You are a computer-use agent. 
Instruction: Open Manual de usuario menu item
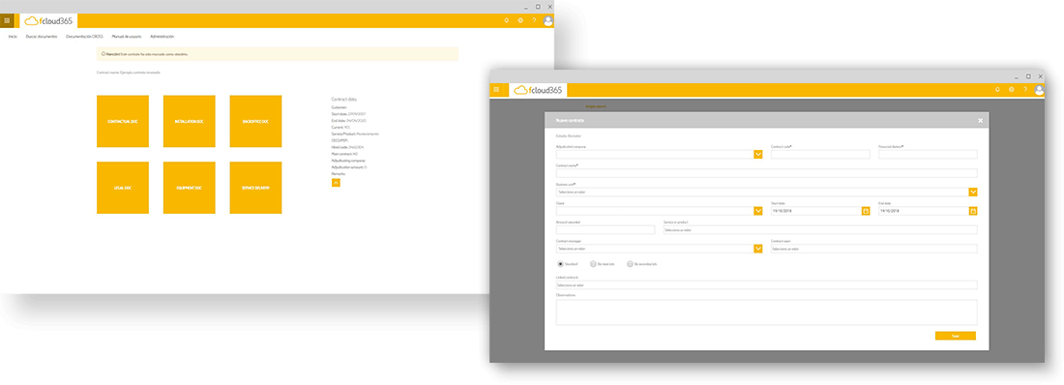point(126,36)
